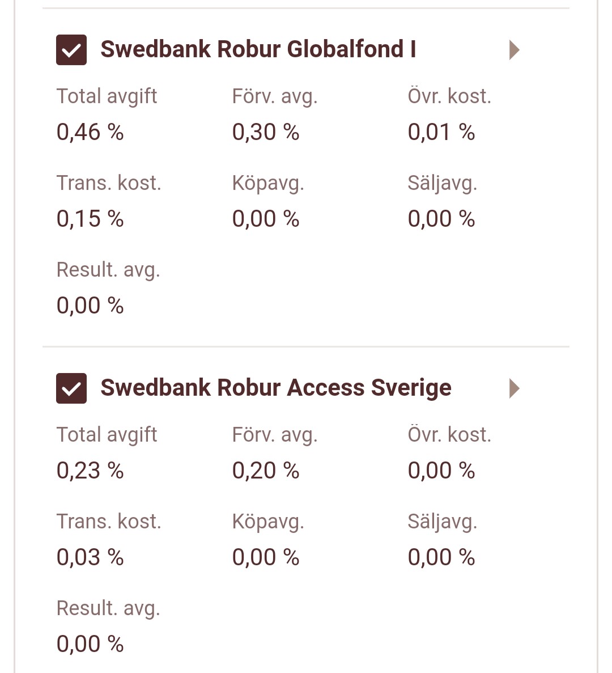Uncheck the Swedbank Robur Globalfond I checkbox
The width and height of the screenshot is (612, 673).
tap(71, 50)
